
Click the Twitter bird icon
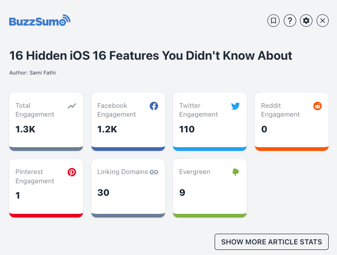pyautogui.click(x=235, y=106)
